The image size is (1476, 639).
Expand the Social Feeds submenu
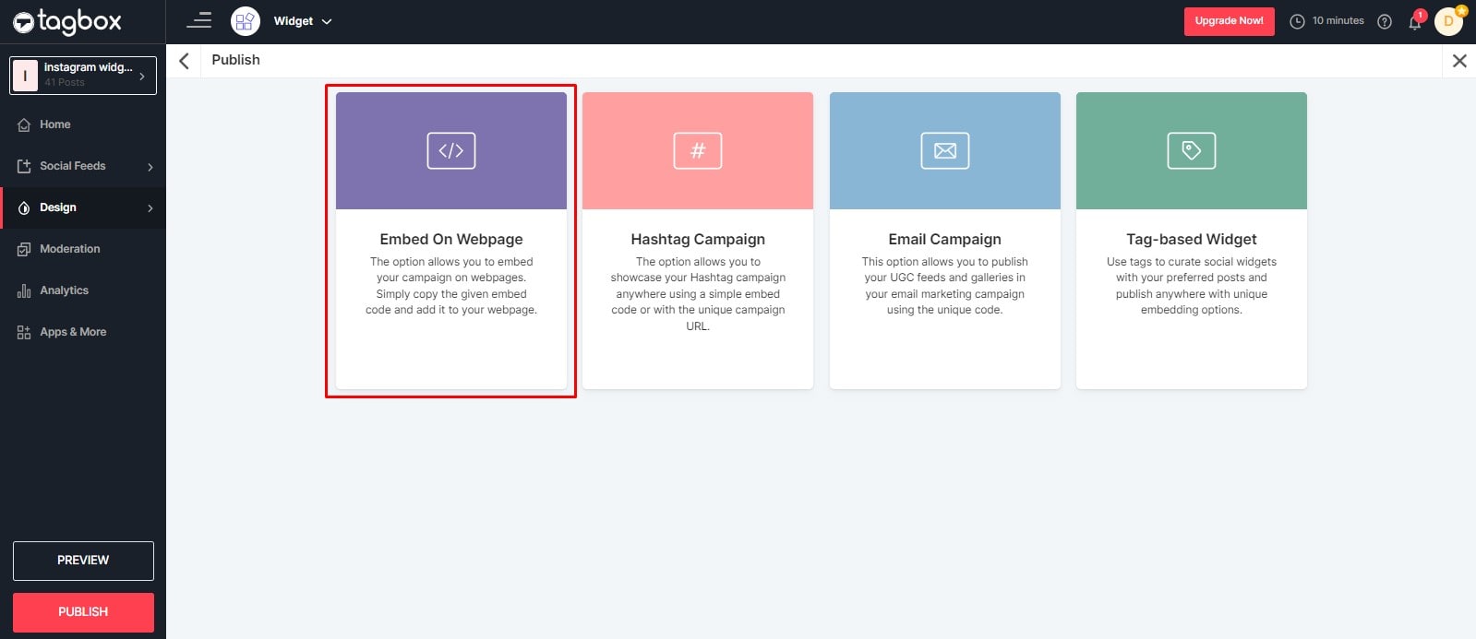coord(150,167)
